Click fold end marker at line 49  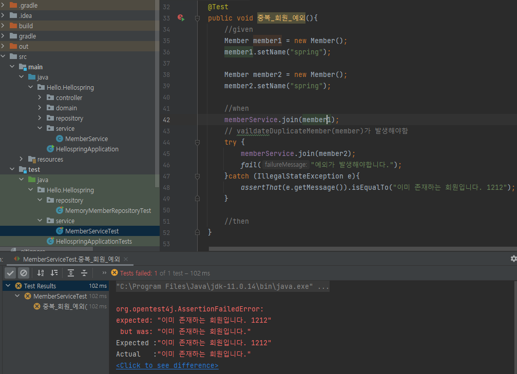pos(198,199)
